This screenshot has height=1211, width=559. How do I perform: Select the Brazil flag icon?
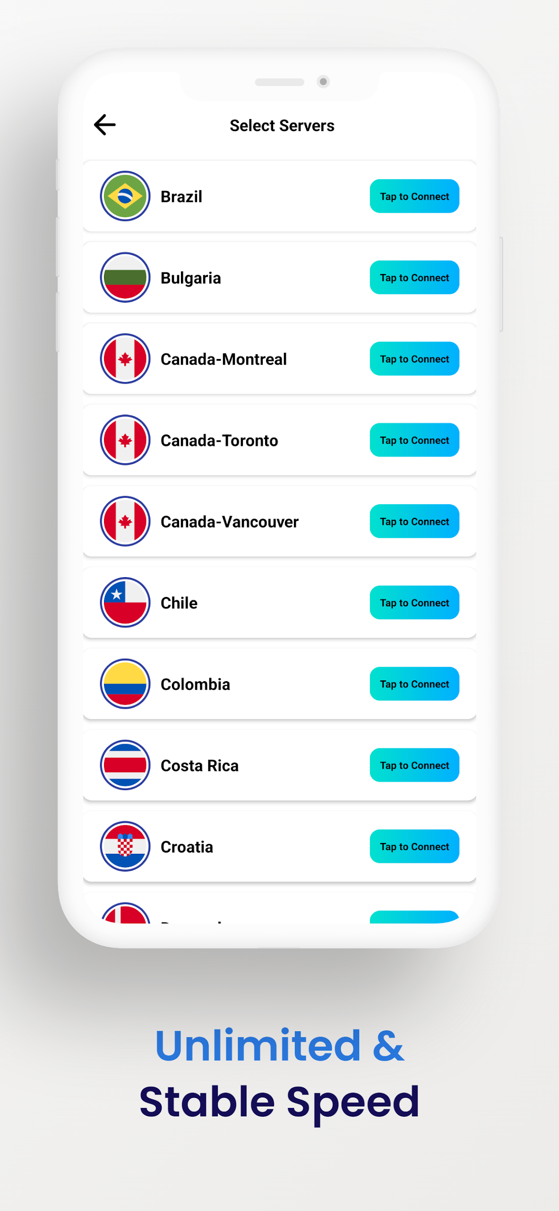(x=125, y=196)
